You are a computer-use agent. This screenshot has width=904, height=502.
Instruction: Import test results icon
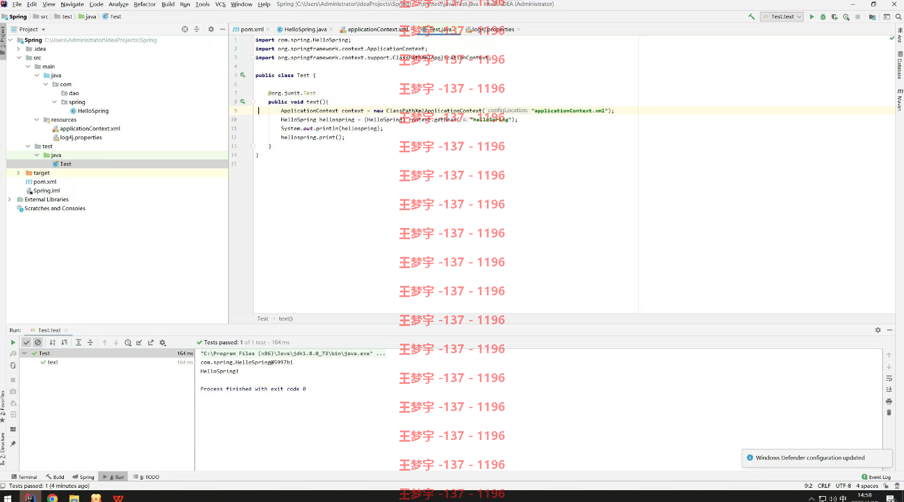pyautogui.click(x=139, y=343)
